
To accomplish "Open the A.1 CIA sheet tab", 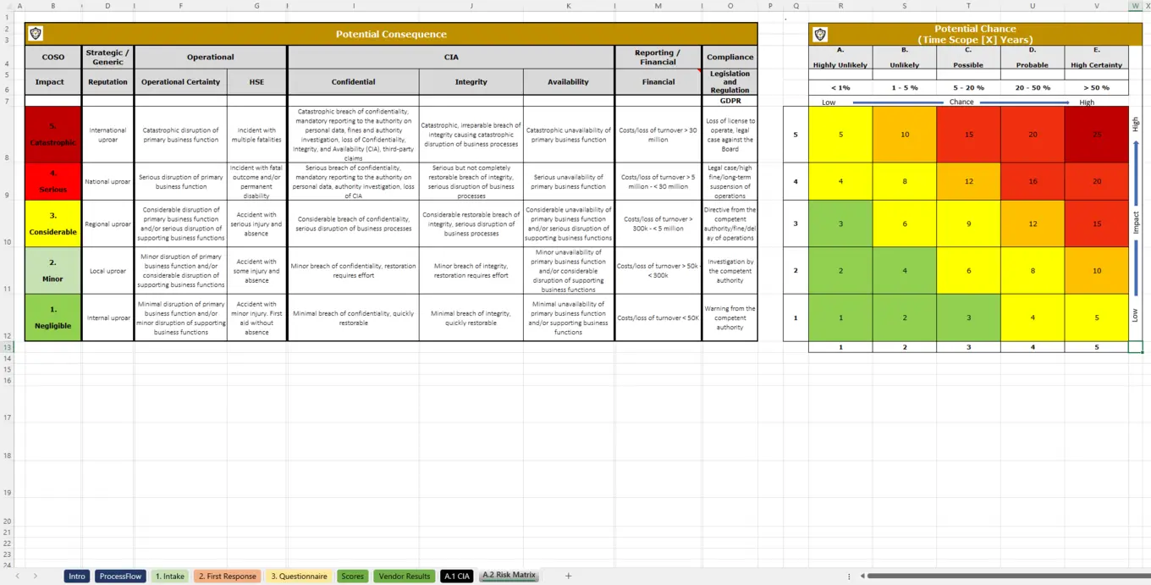I will pyautogui.click(x=456, y=576).
